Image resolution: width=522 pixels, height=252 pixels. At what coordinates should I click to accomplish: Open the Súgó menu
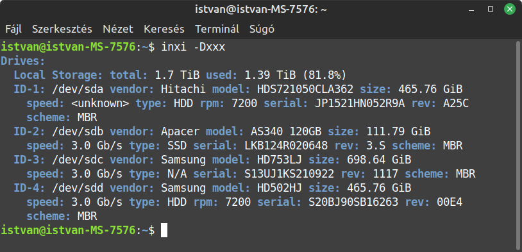point(262,29)
